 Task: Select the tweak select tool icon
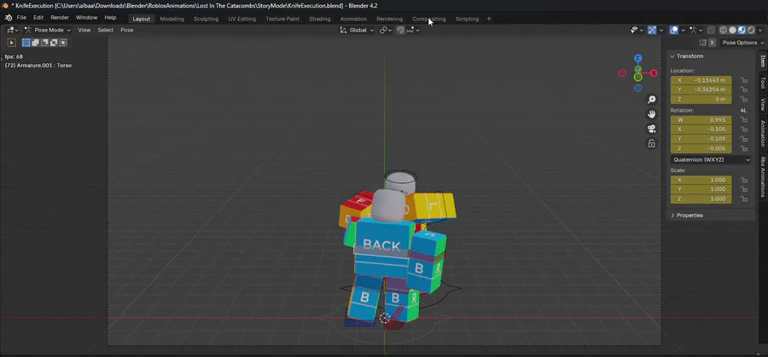point(12,43)
